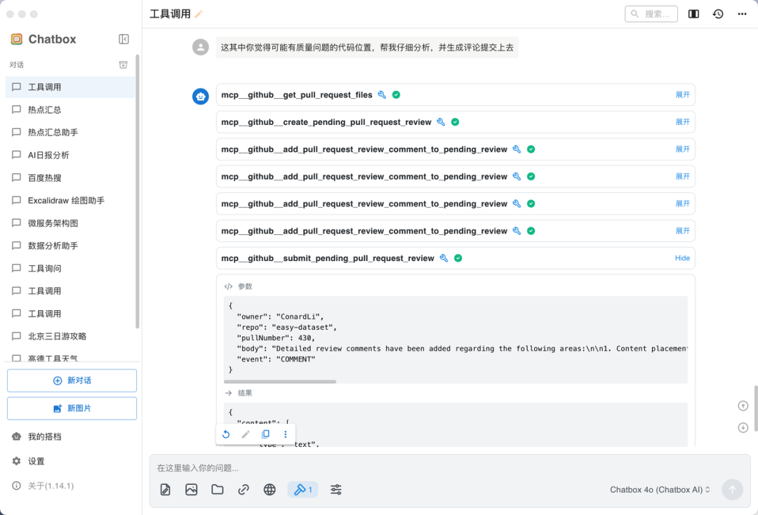This screenshot has height=515, width=758.
Task: Click the horizontal scrollbar under the parameters code block
Action: point(280,382)
